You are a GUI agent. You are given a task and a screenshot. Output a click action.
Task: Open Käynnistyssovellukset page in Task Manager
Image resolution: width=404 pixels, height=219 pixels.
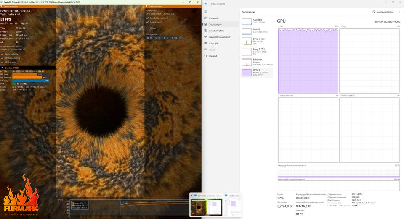pyautogui.click(x=221, y=37)
